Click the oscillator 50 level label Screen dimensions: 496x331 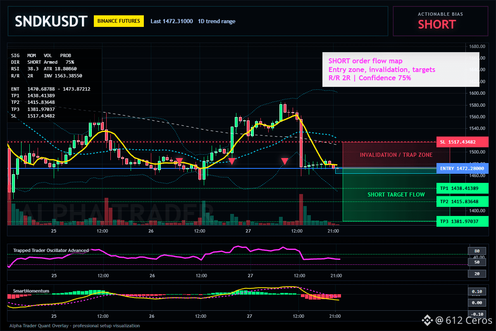(x=476, y=262)
